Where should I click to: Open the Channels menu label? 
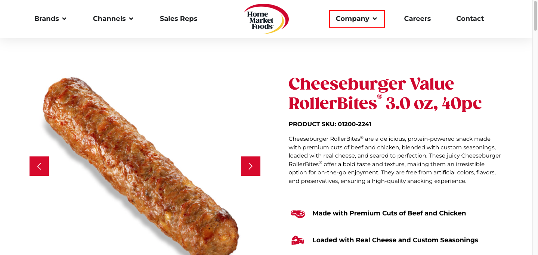[109, 19]
